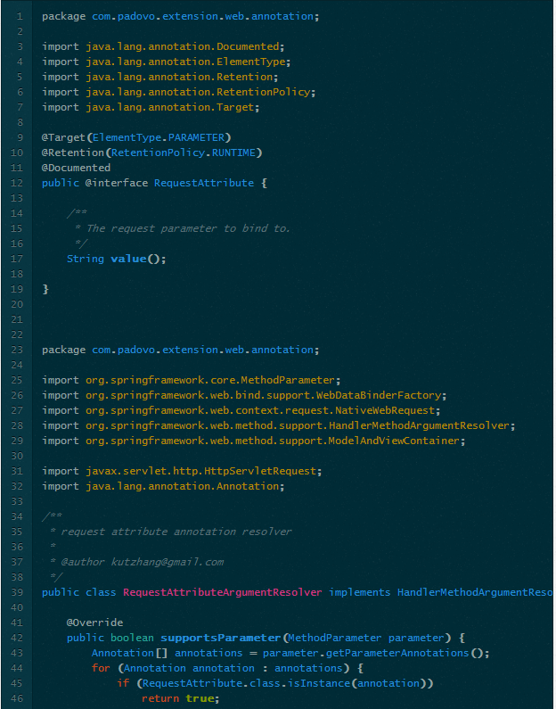This screenshot has width=556, height=709.
Task: Click import java.lang.annotation.RetentionPolicy line
Action: [179, 92]
